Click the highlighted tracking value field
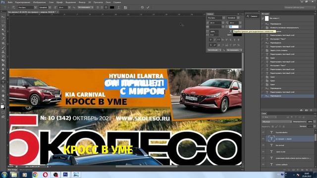This screenshot has width=317, height=178. click(234, 27)
